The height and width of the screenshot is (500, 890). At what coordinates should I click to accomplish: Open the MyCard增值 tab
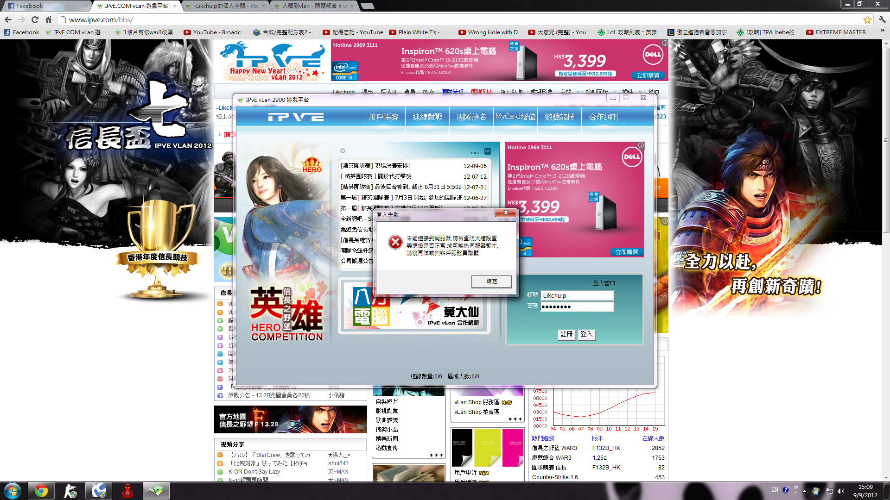pyautogui.click(x=515, y=117)
